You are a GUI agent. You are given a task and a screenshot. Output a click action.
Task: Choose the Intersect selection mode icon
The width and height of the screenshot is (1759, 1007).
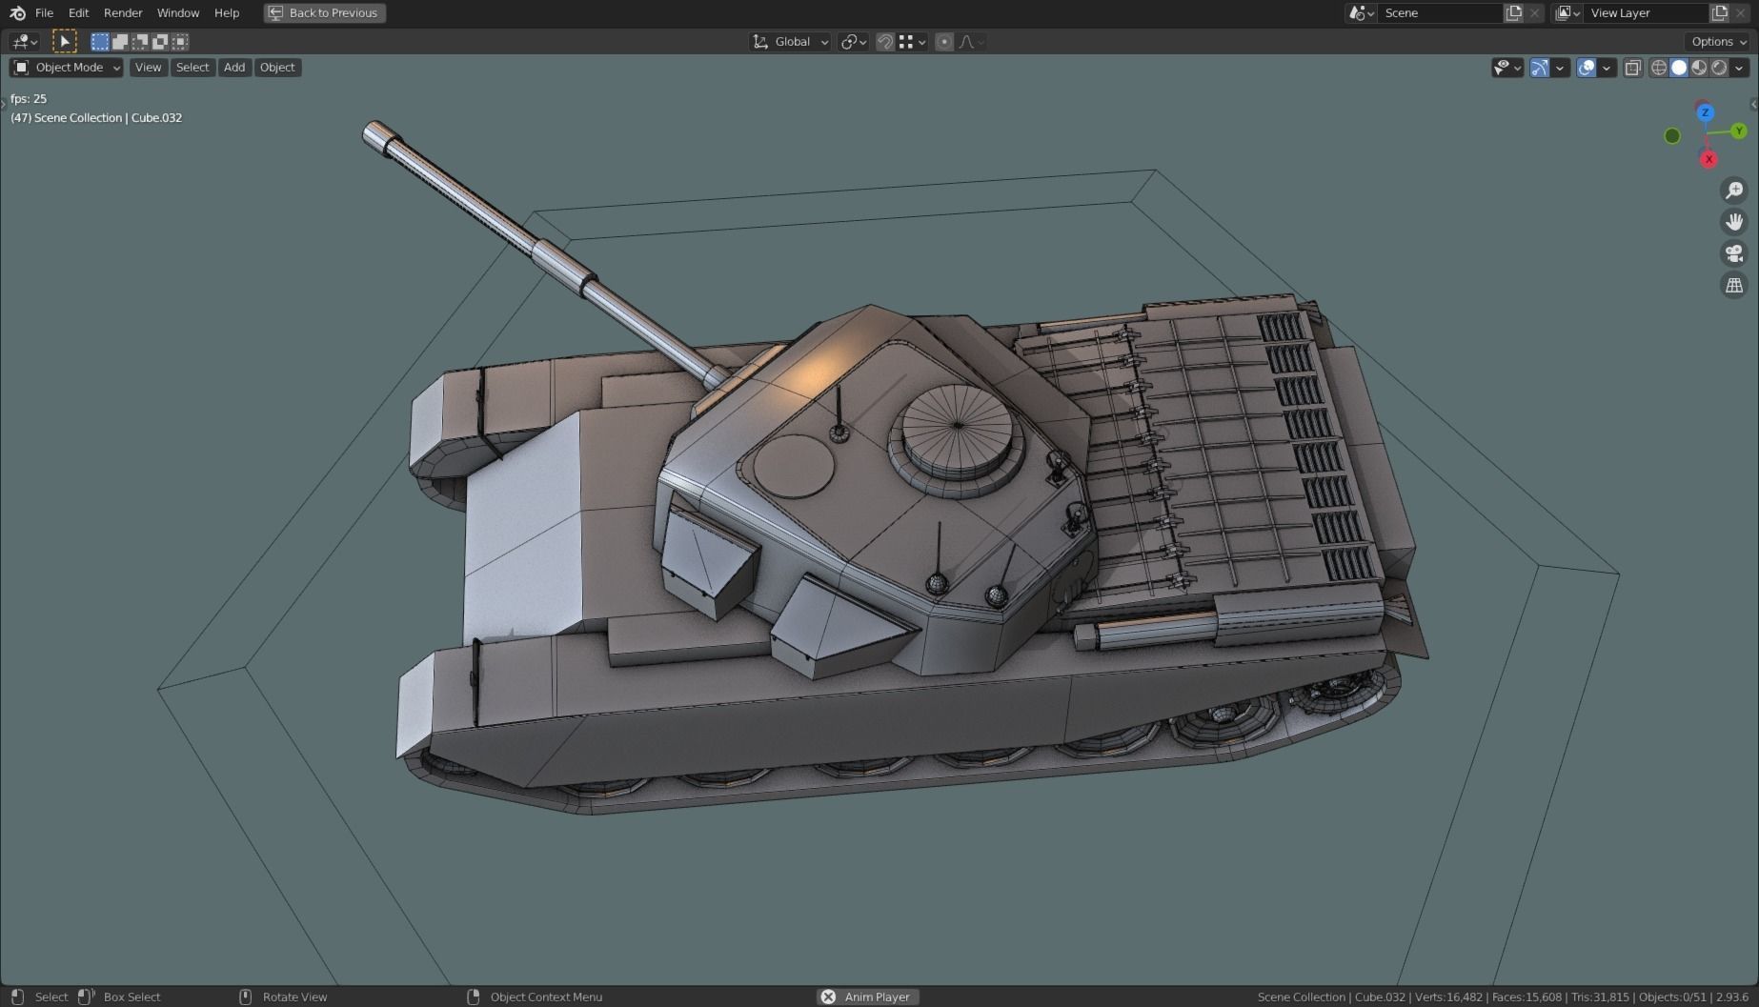tap(180, 41)
